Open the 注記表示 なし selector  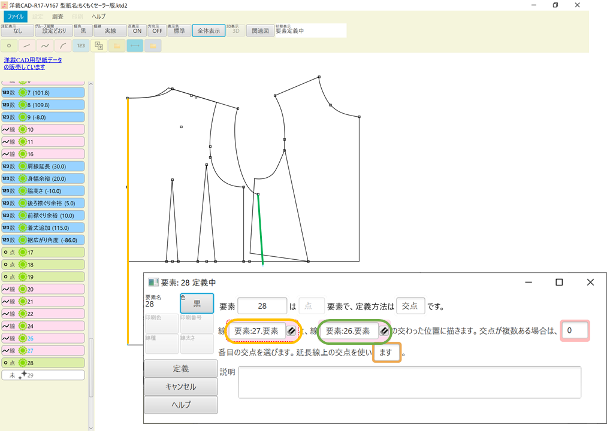[x=17, y=30]
